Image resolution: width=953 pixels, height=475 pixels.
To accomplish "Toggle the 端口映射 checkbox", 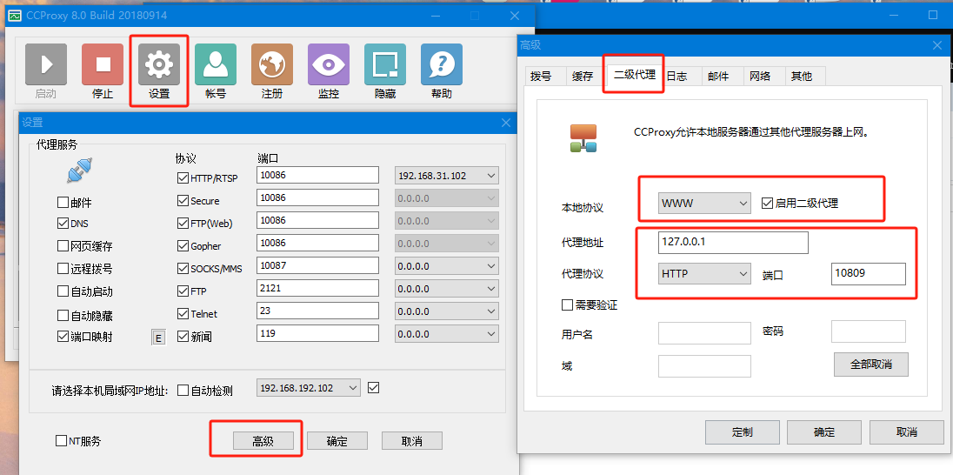I will point(63,336).
